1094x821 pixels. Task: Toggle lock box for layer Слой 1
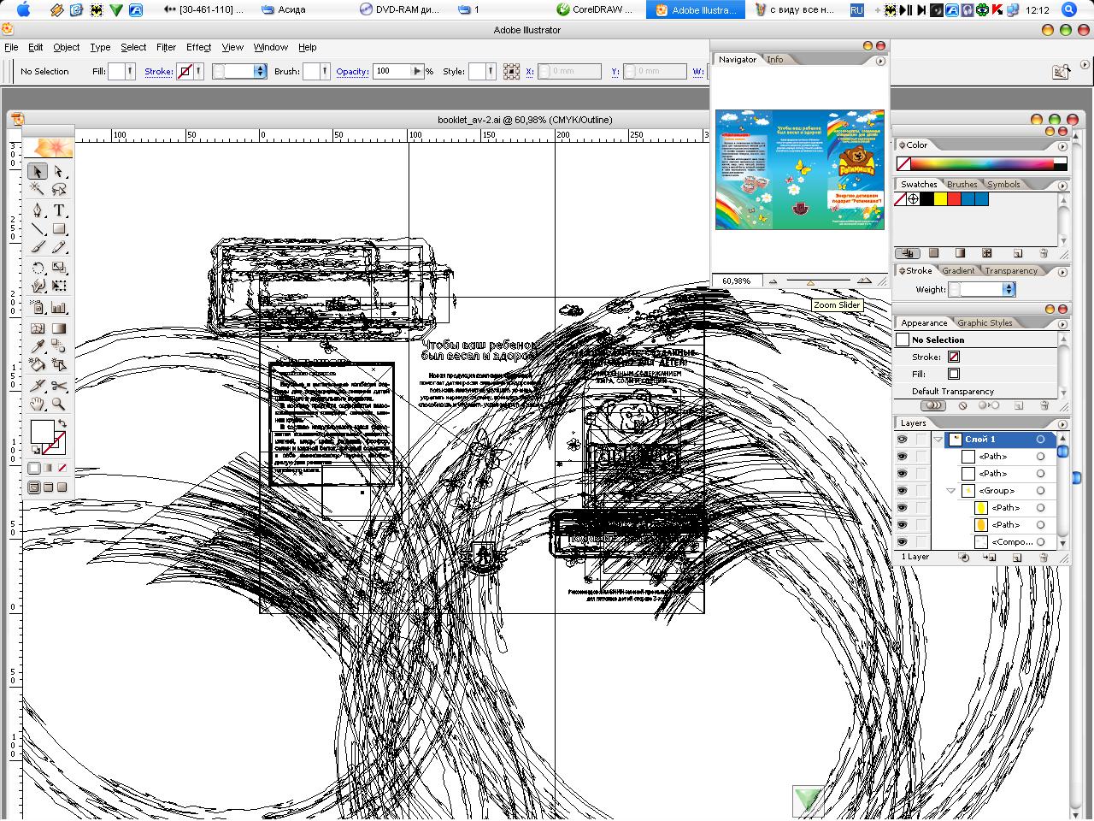(920, 440)
